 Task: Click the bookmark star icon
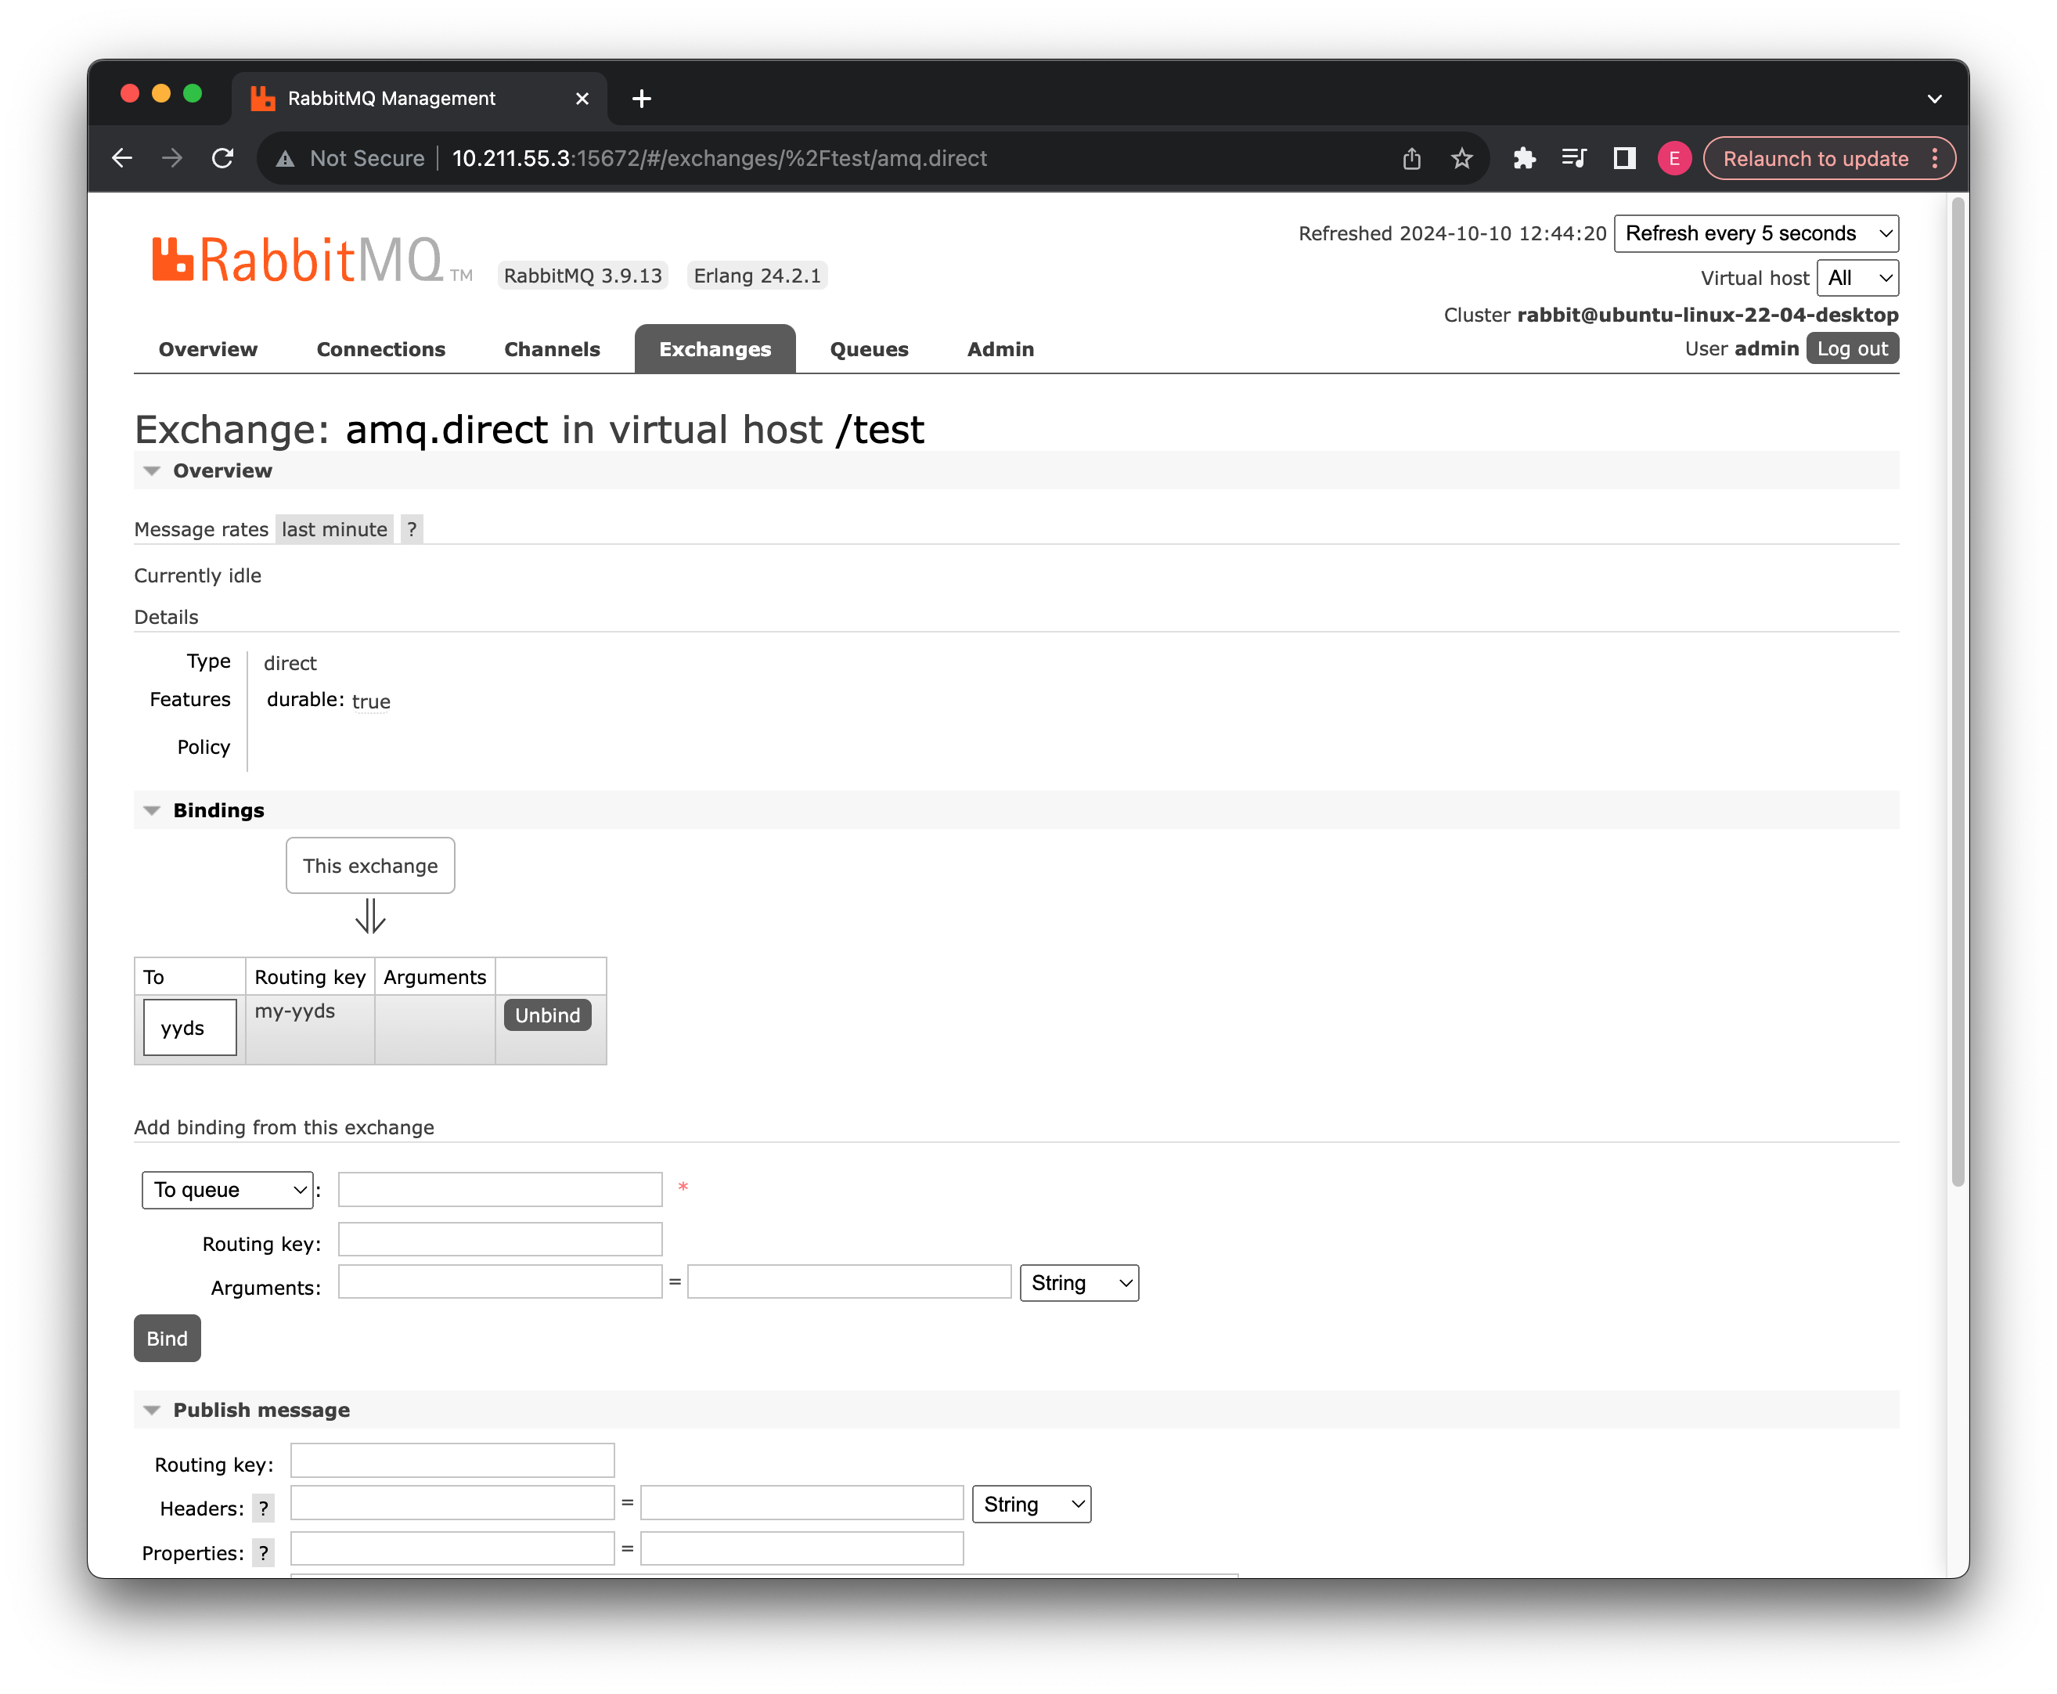pos(1461,158)
